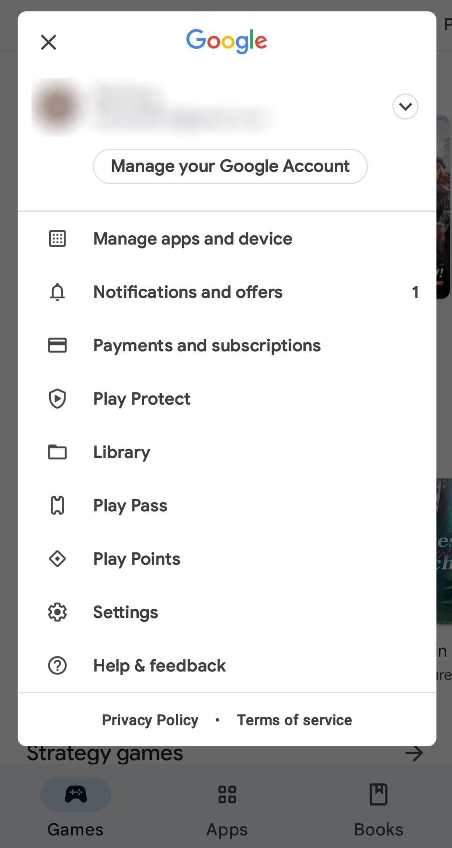Select Payments and subscriptions menu entry

207,345
